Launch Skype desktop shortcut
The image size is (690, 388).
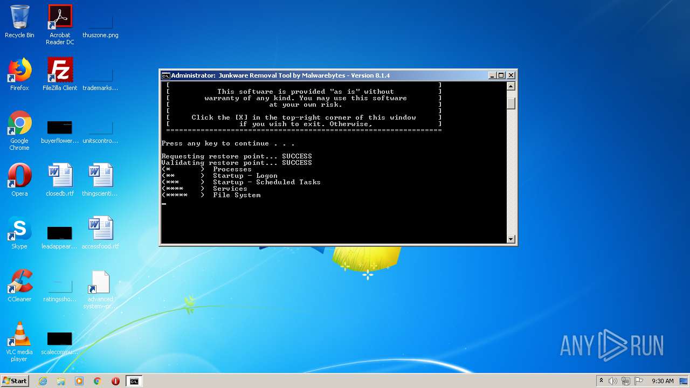(x=19, y=233)
